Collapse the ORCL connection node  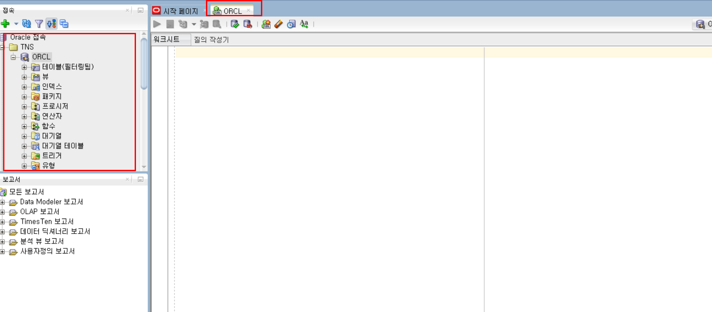point(14,57)
